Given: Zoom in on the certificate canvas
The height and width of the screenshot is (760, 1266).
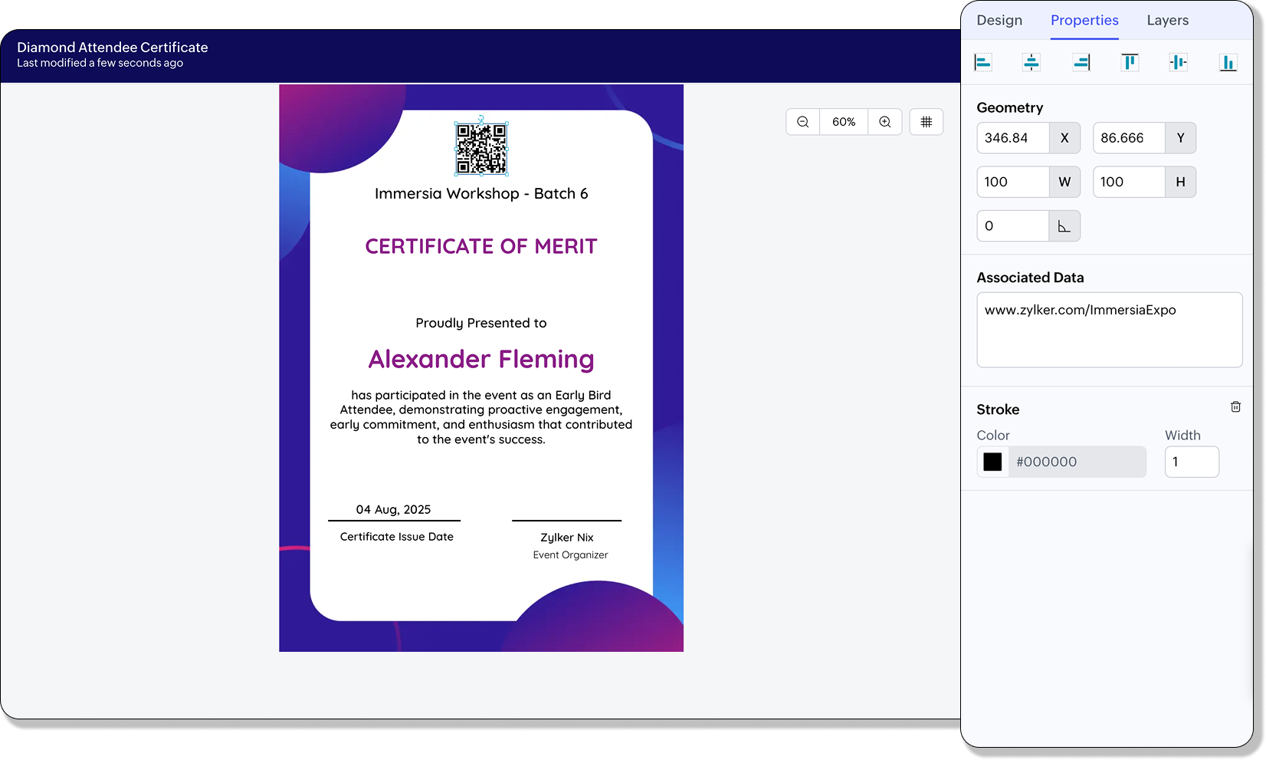Looking at the screenshot, I should click(885, 122).
